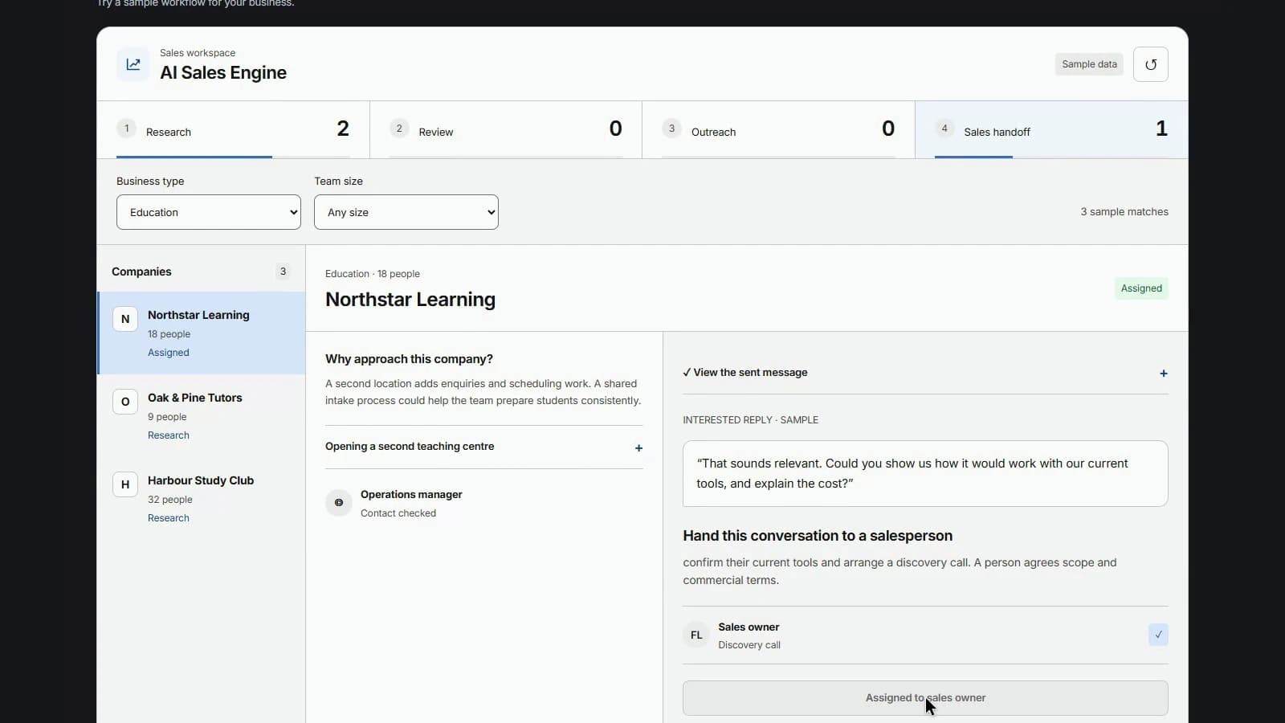Click the Operations manager contact icon
This screenshot has height=723, width=1285.
[339, 503]
